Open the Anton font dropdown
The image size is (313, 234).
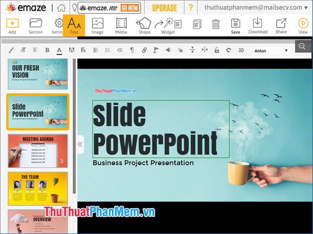271,51
